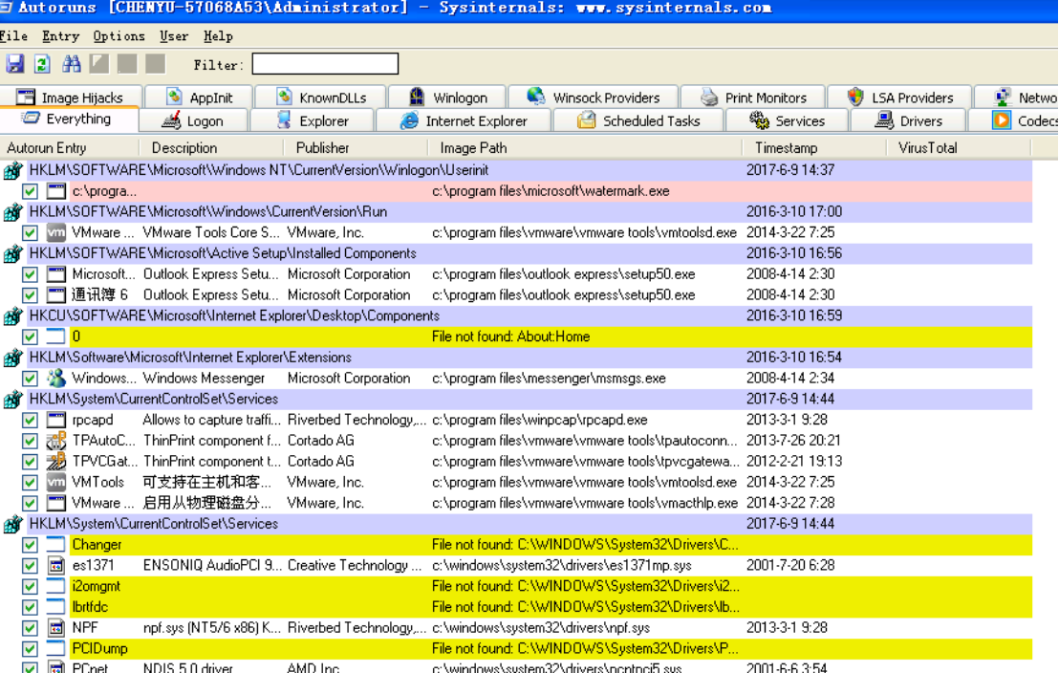Click the Refresh toolbar icon
The height and width of the screenshot is (673, 1059).
point(43,64)
